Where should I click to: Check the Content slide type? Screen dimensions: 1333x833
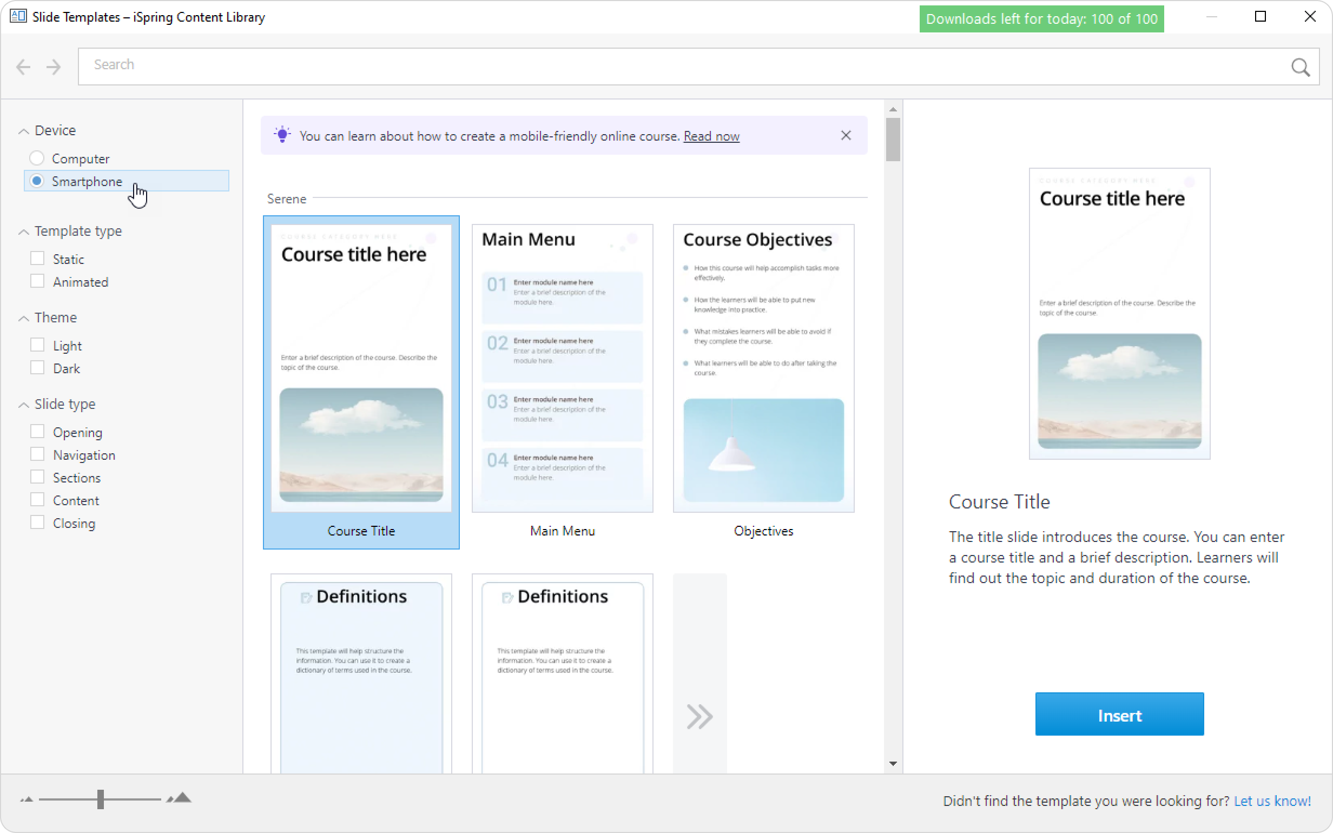click(x=37, y=499)
